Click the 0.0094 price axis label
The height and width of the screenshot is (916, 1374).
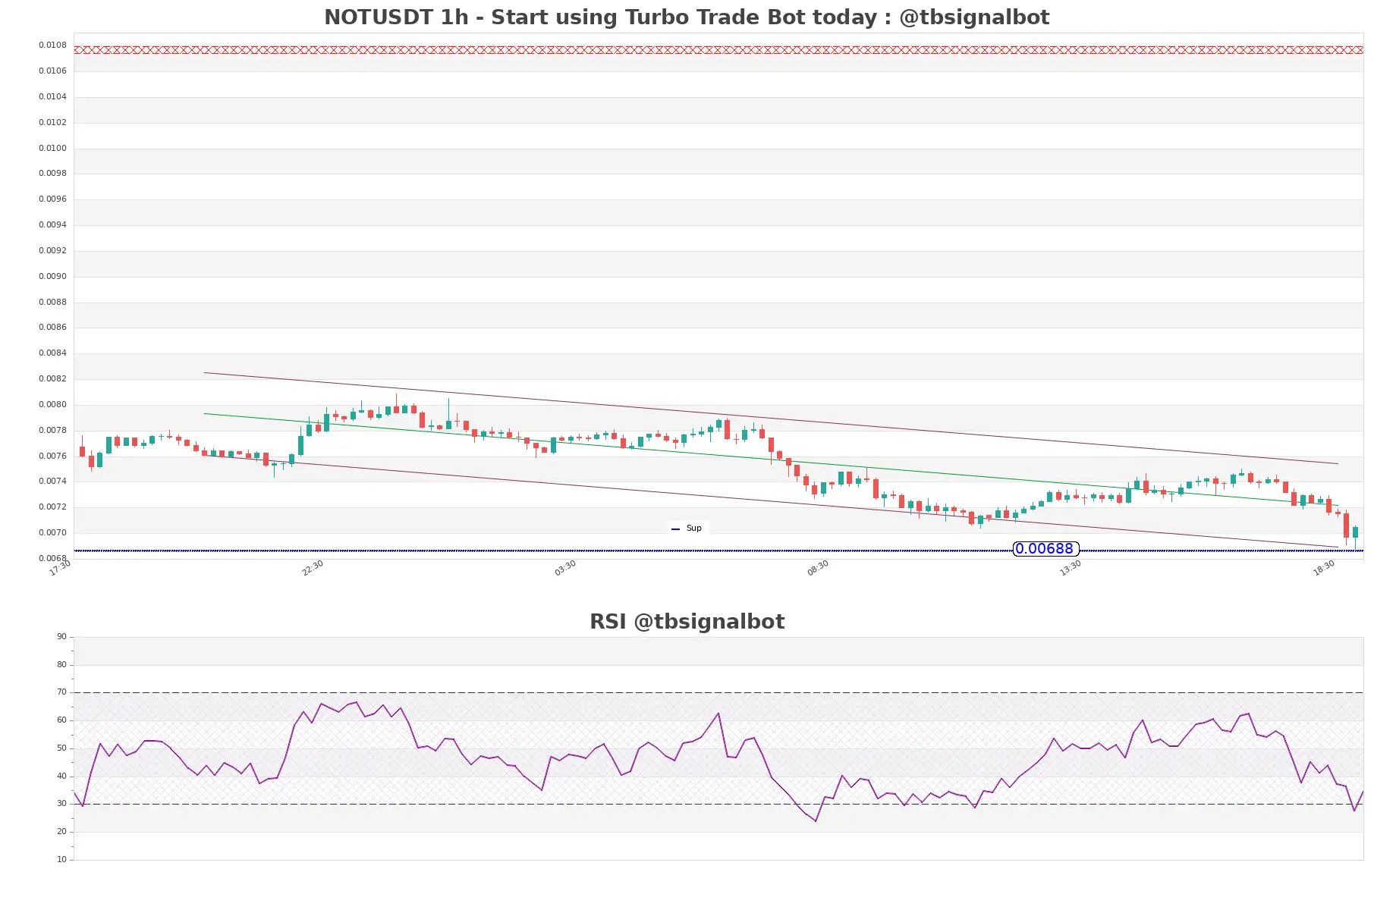52,224
